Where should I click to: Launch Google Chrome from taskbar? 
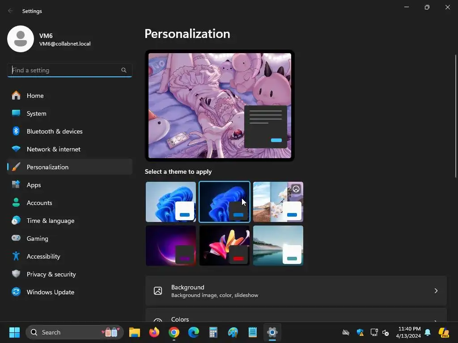pos(174,332)
